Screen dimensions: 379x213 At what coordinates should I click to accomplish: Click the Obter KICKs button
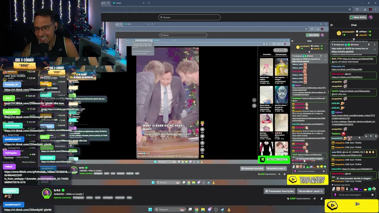tap(358, 17)
